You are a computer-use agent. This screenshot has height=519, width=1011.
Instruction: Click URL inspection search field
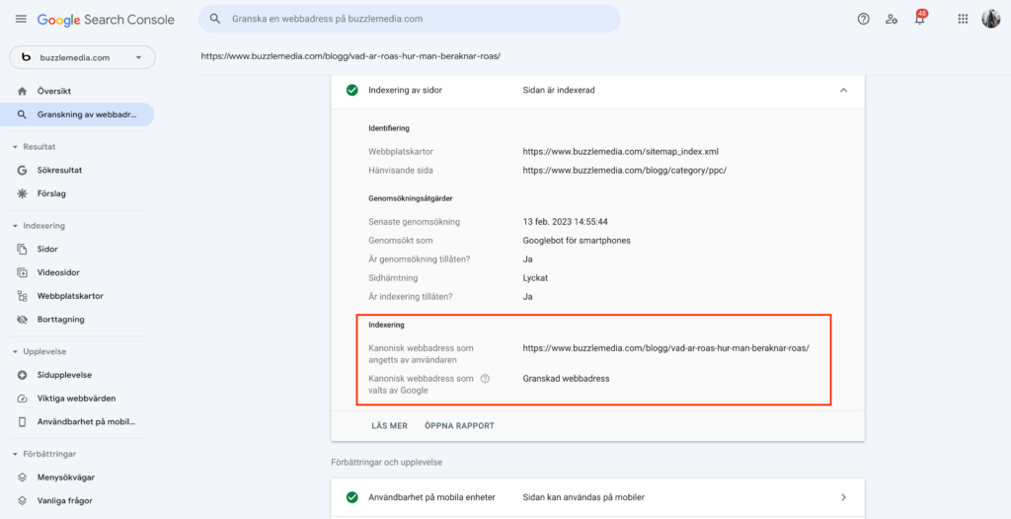[x=410, y=19]
